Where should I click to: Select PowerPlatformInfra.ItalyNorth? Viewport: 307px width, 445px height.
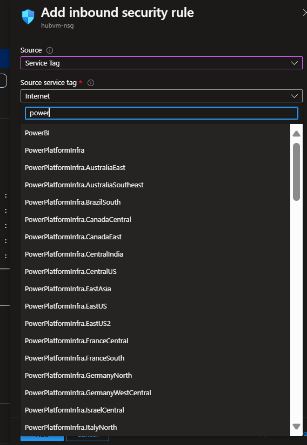pyautogui.click(x=155, y=427)
